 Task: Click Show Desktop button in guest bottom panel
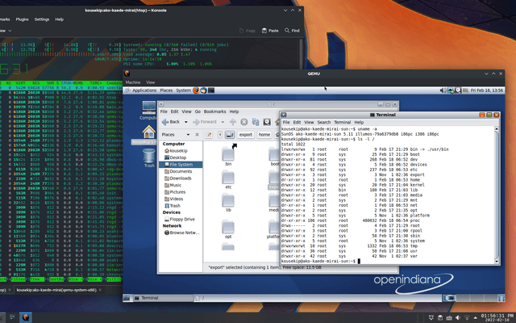pos(127,298)
